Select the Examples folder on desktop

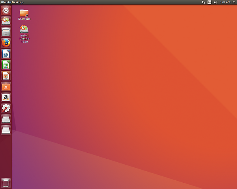click(24, 14)
